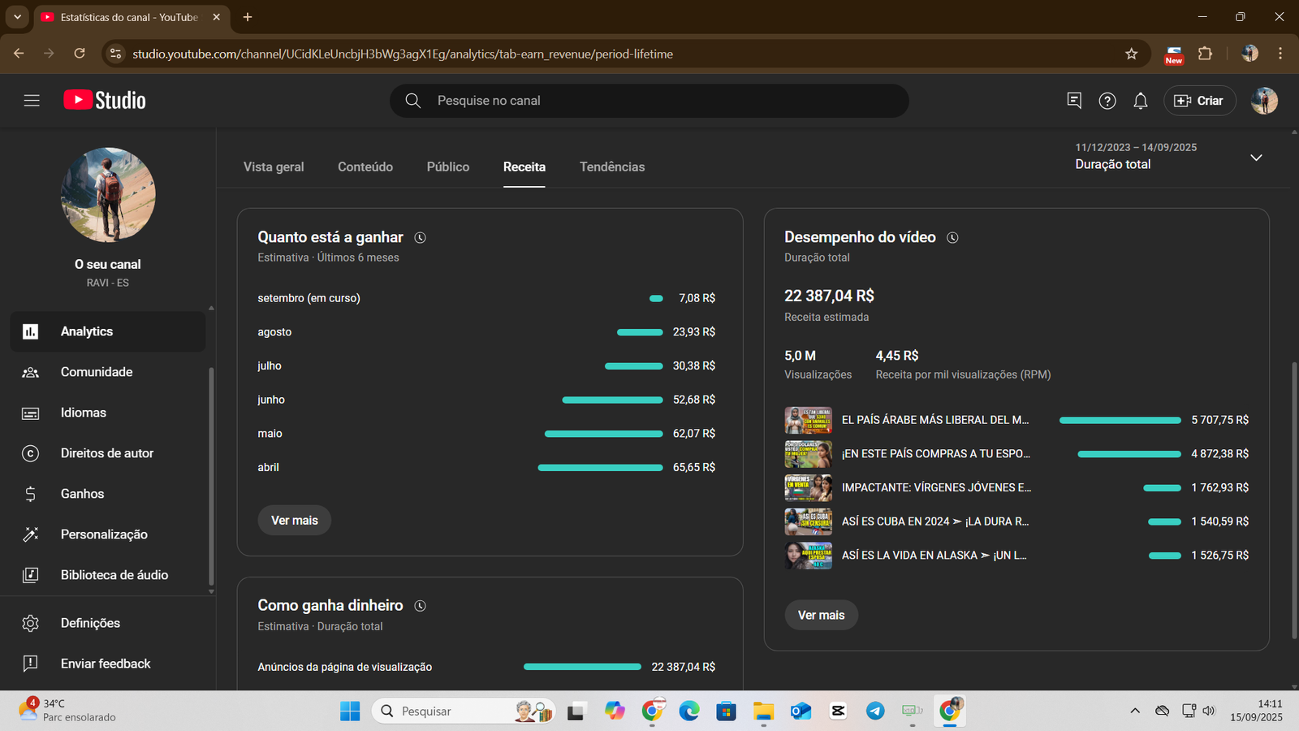Click the account avatar in header
The width and height of the screenshot is (1299, 731).
pos(1263,101)
